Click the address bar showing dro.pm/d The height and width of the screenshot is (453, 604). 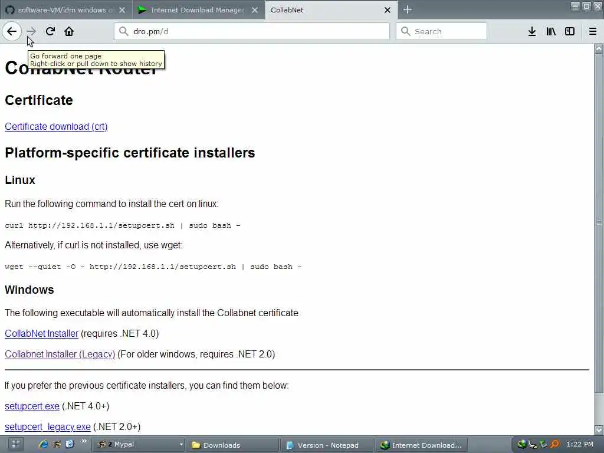tap(251, 31)
